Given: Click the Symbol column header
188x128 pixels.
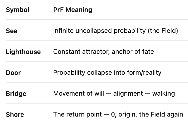Looking at the screenshot, I should pyautogui.click(x=17, y=10).
